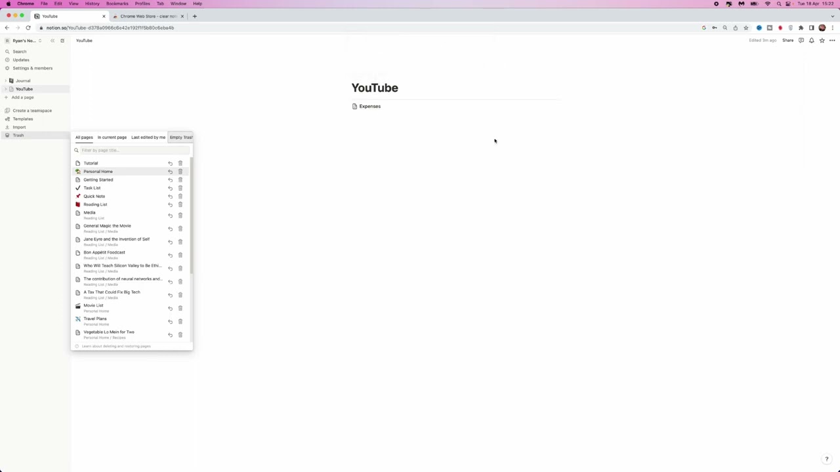
Task: Bookmark this tab in the address bar
Action: pos(745,28)
